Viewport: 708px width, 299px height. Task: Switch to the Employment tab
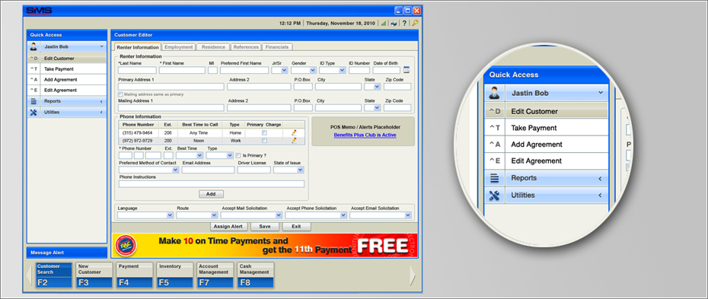(179, 47)
